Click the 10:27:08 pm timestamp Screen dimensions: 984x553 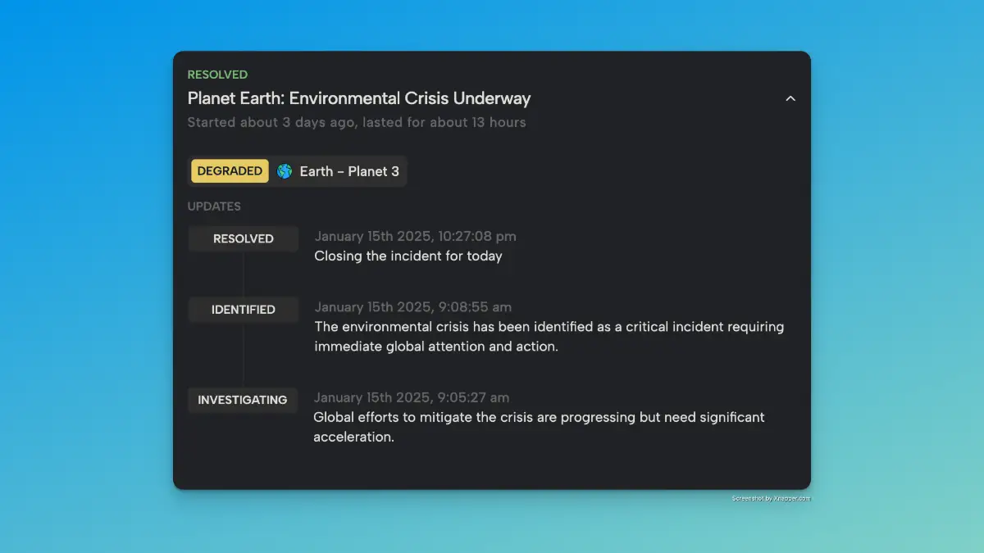click(415, 236)
